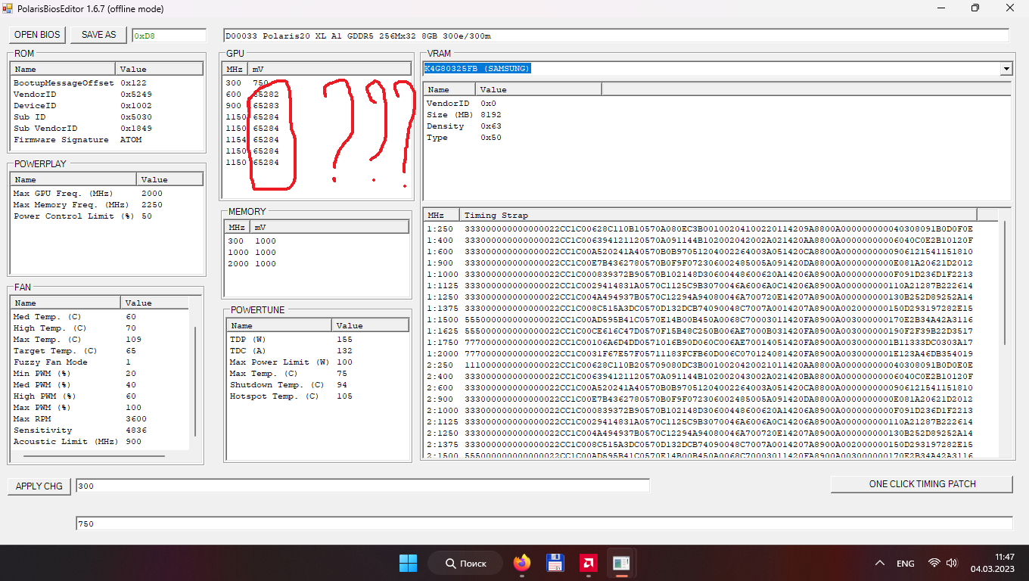This screenshot has width=1029, height=581.
Task: Select the Firmware Signature row
Action: [107, 140]
